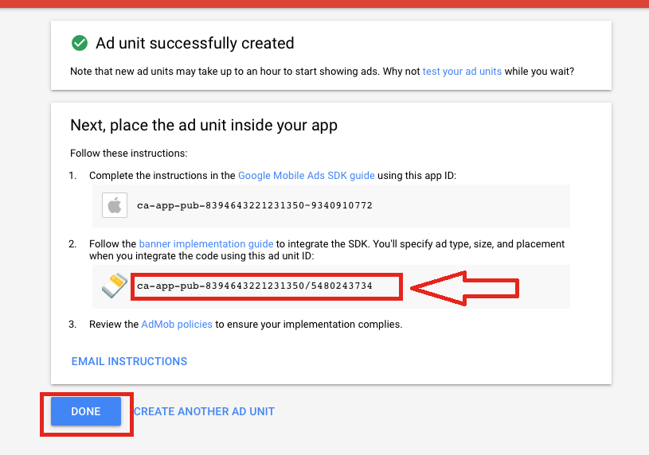Viewport: 649px width, 455px height.
Task: Open the AdMob policies link
Action: click(x=177, y=324)
